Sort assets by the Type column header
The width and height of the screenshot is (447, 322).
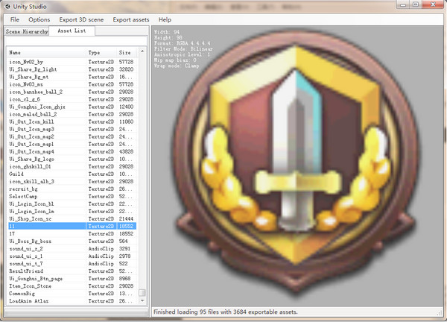pos(101,52)
